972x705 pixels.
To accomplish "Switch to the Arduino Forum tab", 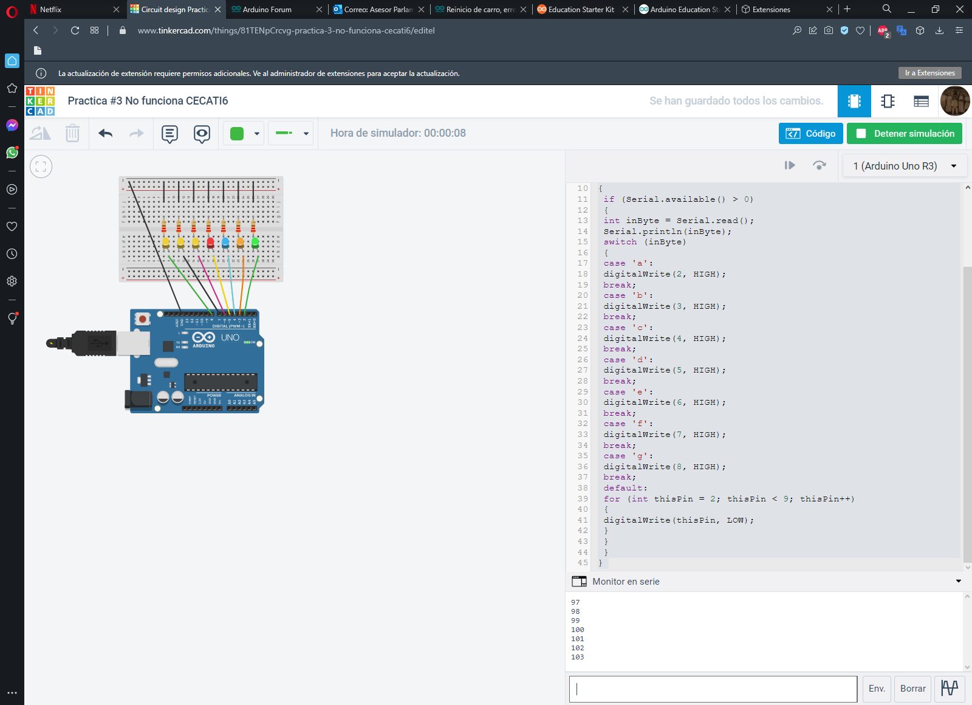I will click(267, 10).
